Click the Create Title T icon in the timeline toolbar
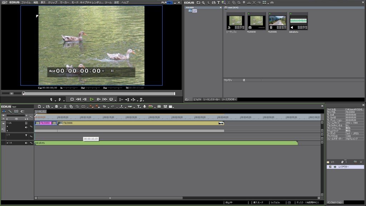 tap(138, 107)
